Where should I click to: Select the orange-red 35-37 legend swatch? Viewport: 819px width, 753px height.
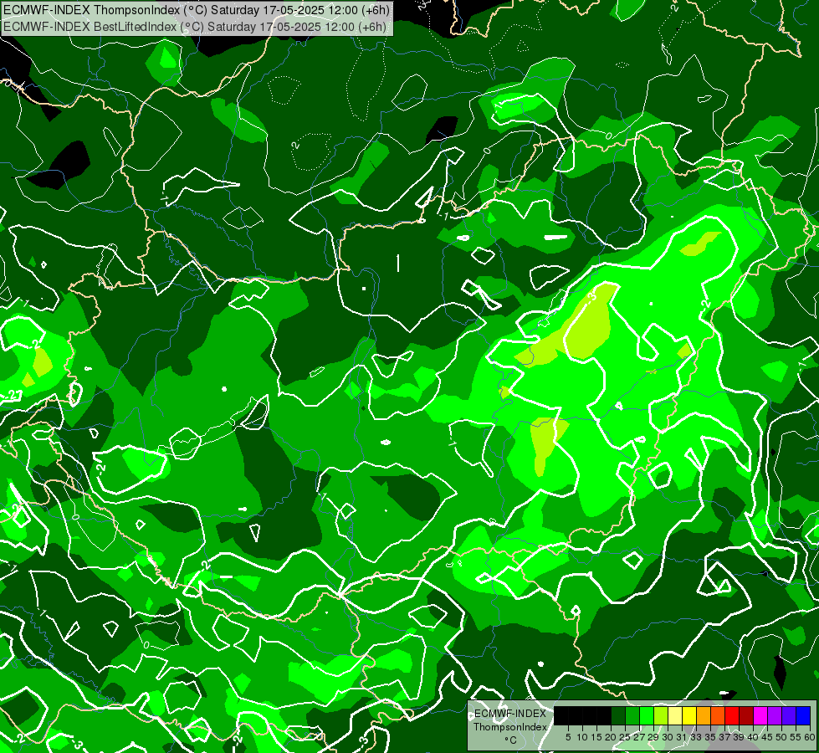[x=718, y=715]
